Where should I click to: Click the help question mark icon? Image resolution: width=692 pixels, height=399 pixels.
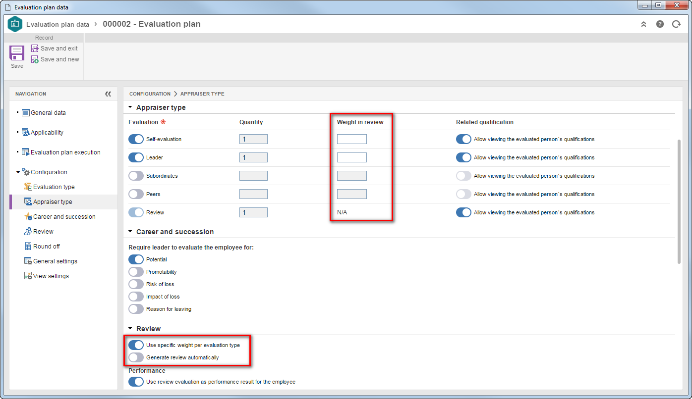pyautogui.click(x=660, y=24)
